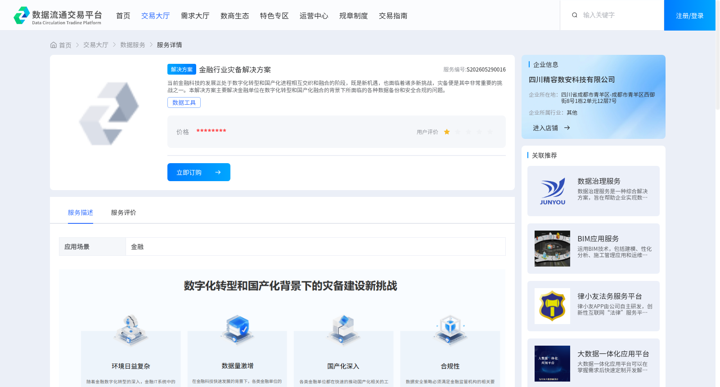The width and height of the screenshot is (720, 387).
Task: Click the 金融 application scenario value
Action: pos(137,247)
